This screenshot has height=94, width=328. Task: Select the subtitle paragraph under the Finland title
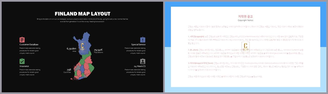[83, 20]
